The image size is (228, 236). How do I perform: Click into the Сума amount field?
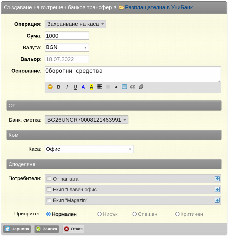(x=67, y=36)
